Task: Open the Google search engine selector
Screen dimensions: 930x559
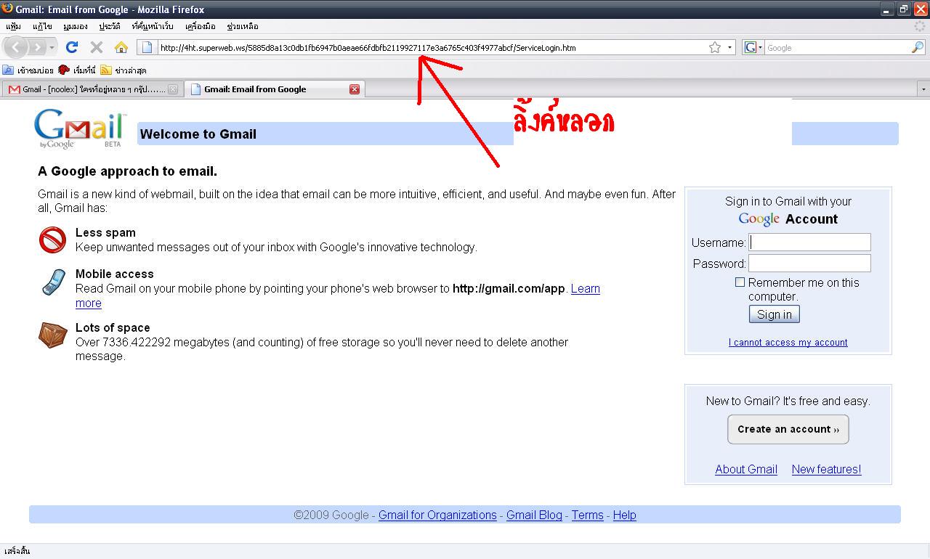Action: tap(753, 47)
